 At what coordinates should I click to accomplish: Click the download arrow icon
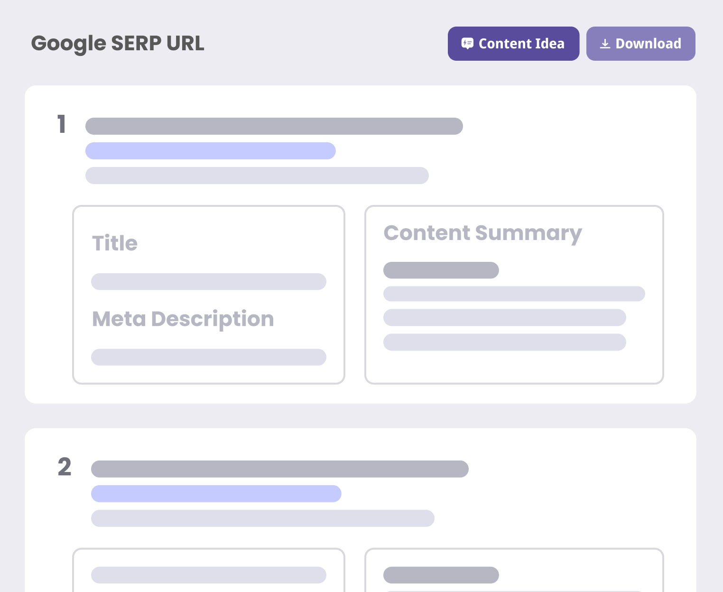click(x=605, y=44)
